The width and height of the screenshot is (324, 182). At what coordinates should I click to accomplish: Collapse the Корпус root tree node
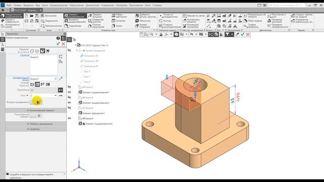75,45
